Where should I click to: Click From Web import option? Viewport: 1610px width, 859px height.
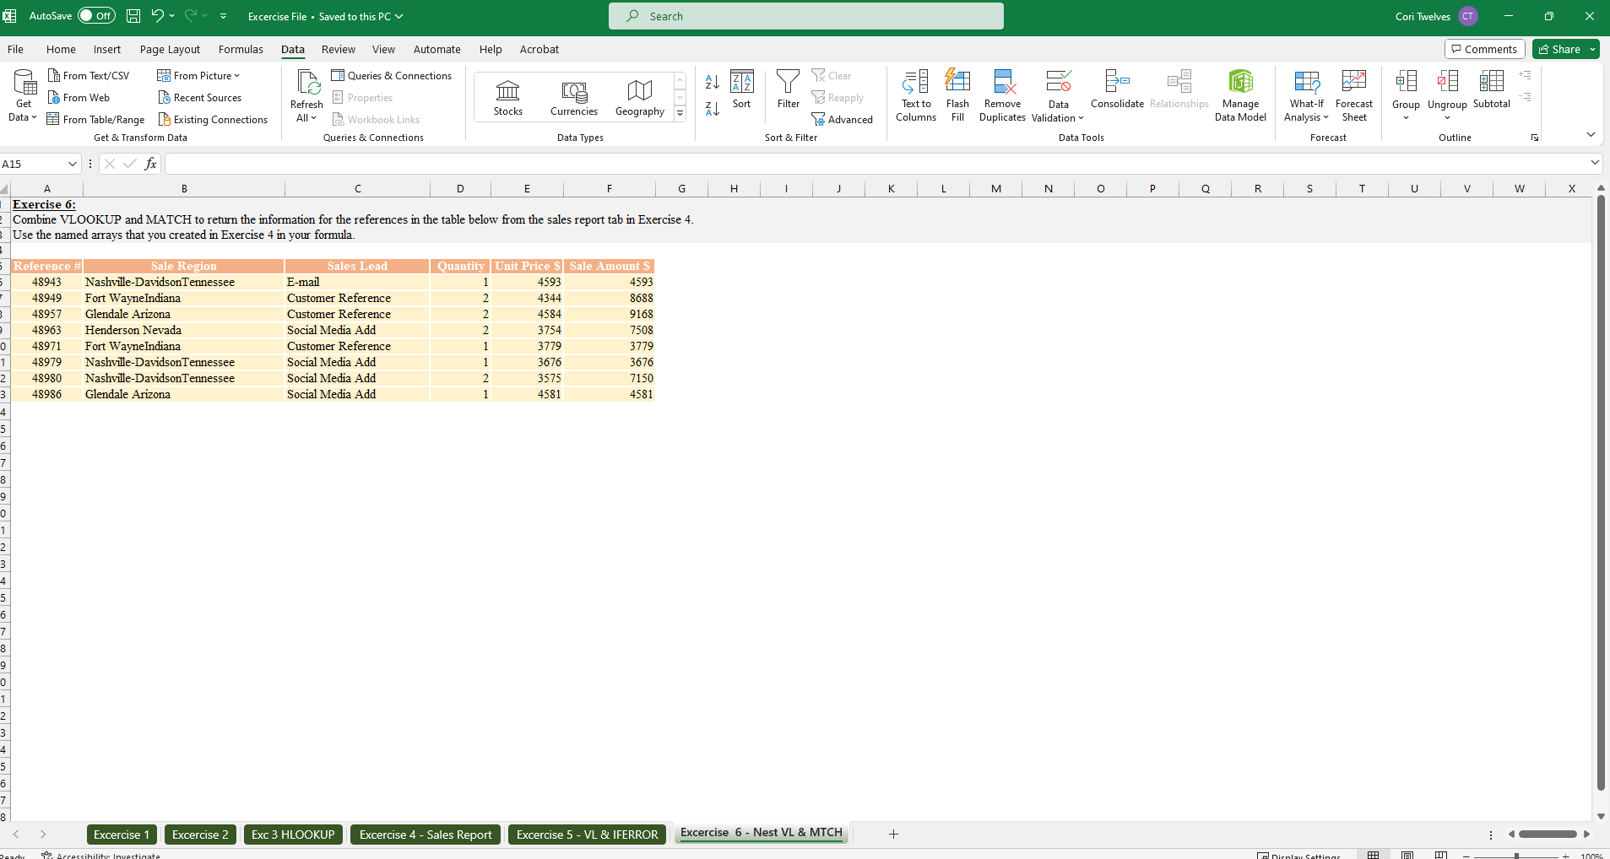tap(79, 98)
